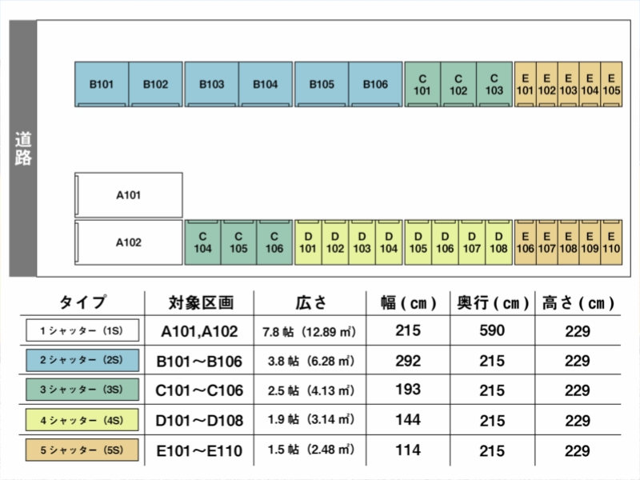Click the 215 depth value for B101〜B106
640x480 pixels.
point(494,360)
